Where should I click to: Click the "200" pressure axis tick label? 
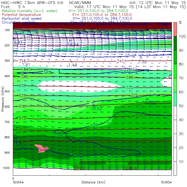(x=7, y=45)
